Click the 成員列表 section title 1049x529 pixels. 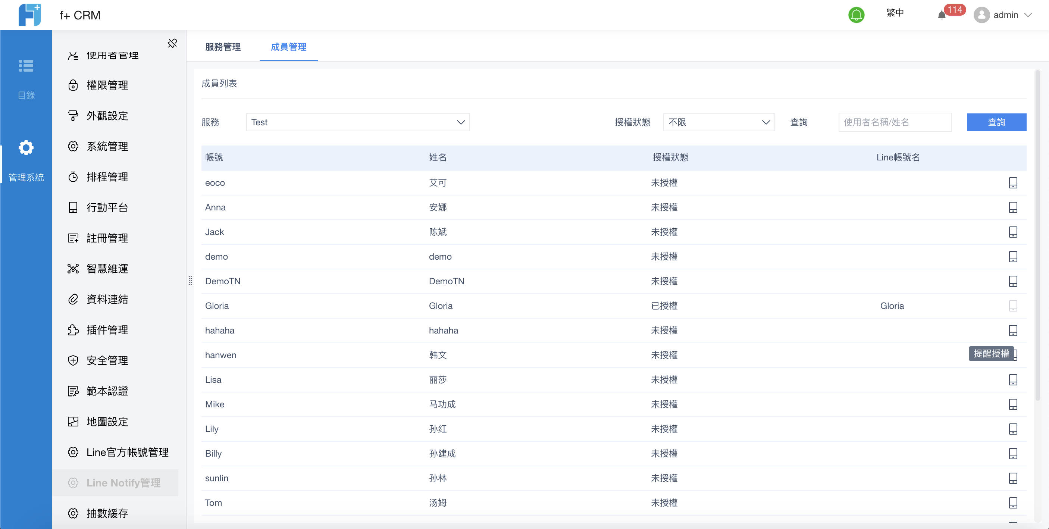click(x=219, y=84)
